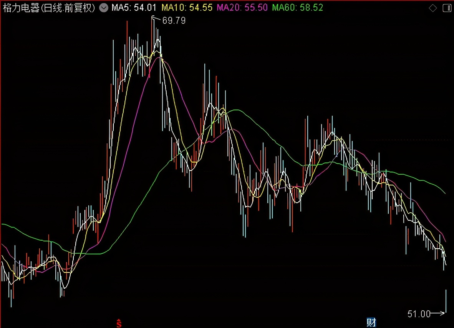Click the blue 财 financial report marker
Image resolution: width=454 pixels, height=328 pixels.
coord(371,322)
